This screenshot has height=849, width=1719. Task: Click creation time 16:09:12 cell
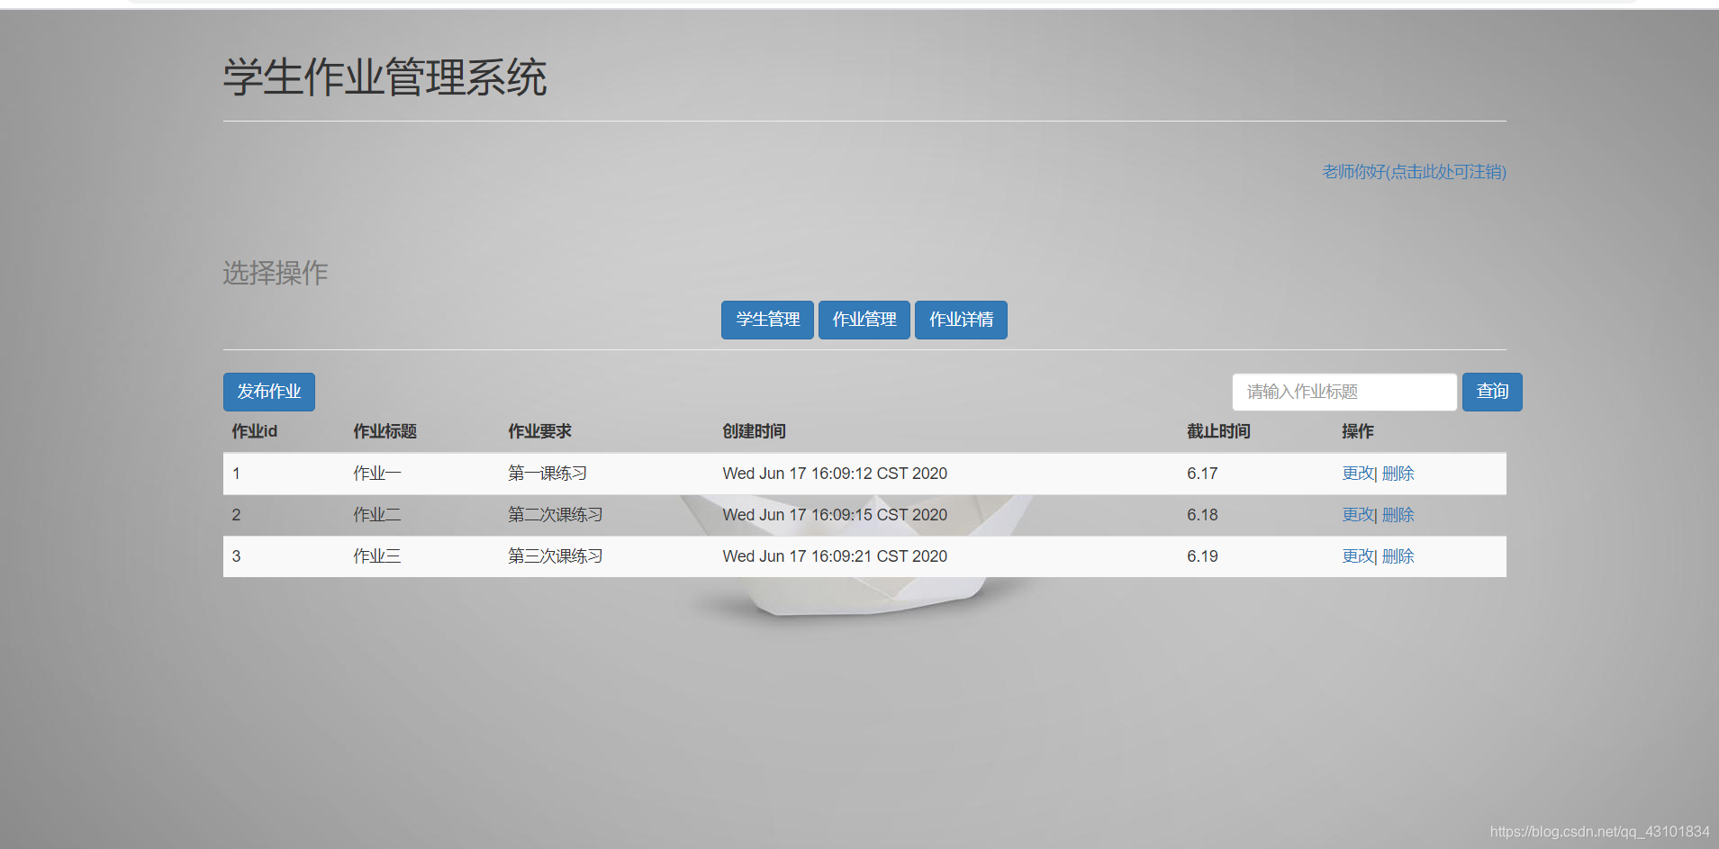coord(835,474)
